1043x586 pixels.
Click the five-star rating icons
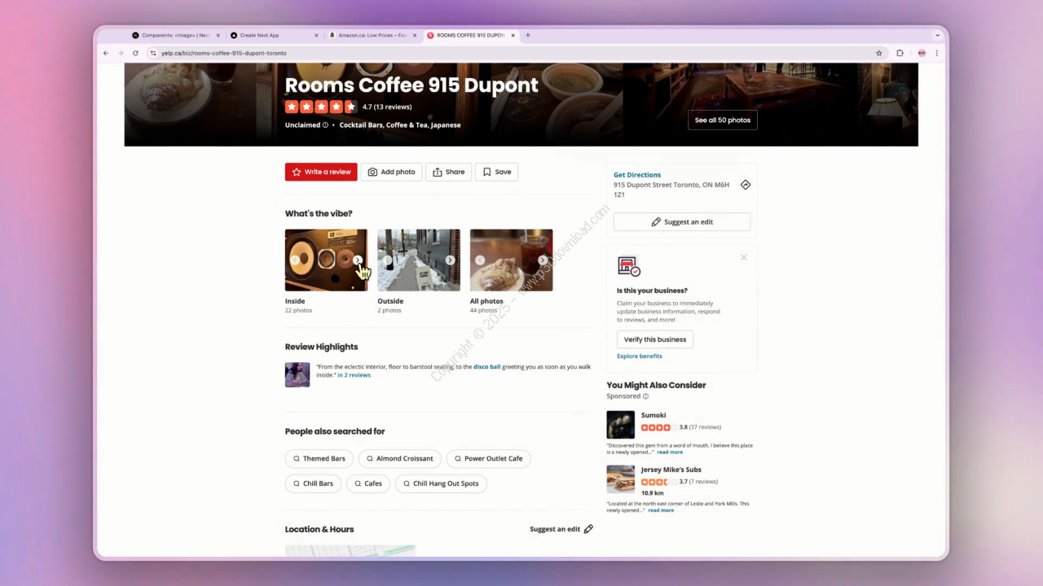[321, 107]
